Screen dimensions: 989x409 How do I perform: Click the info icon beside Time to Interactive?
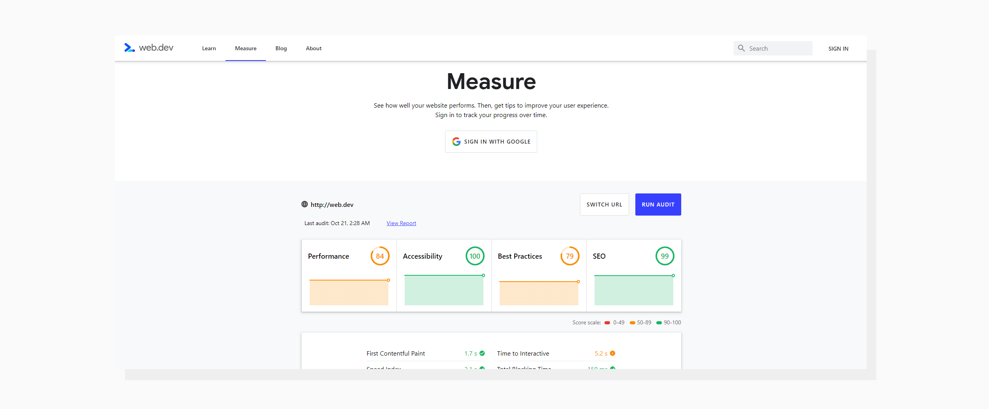point(612,353)
